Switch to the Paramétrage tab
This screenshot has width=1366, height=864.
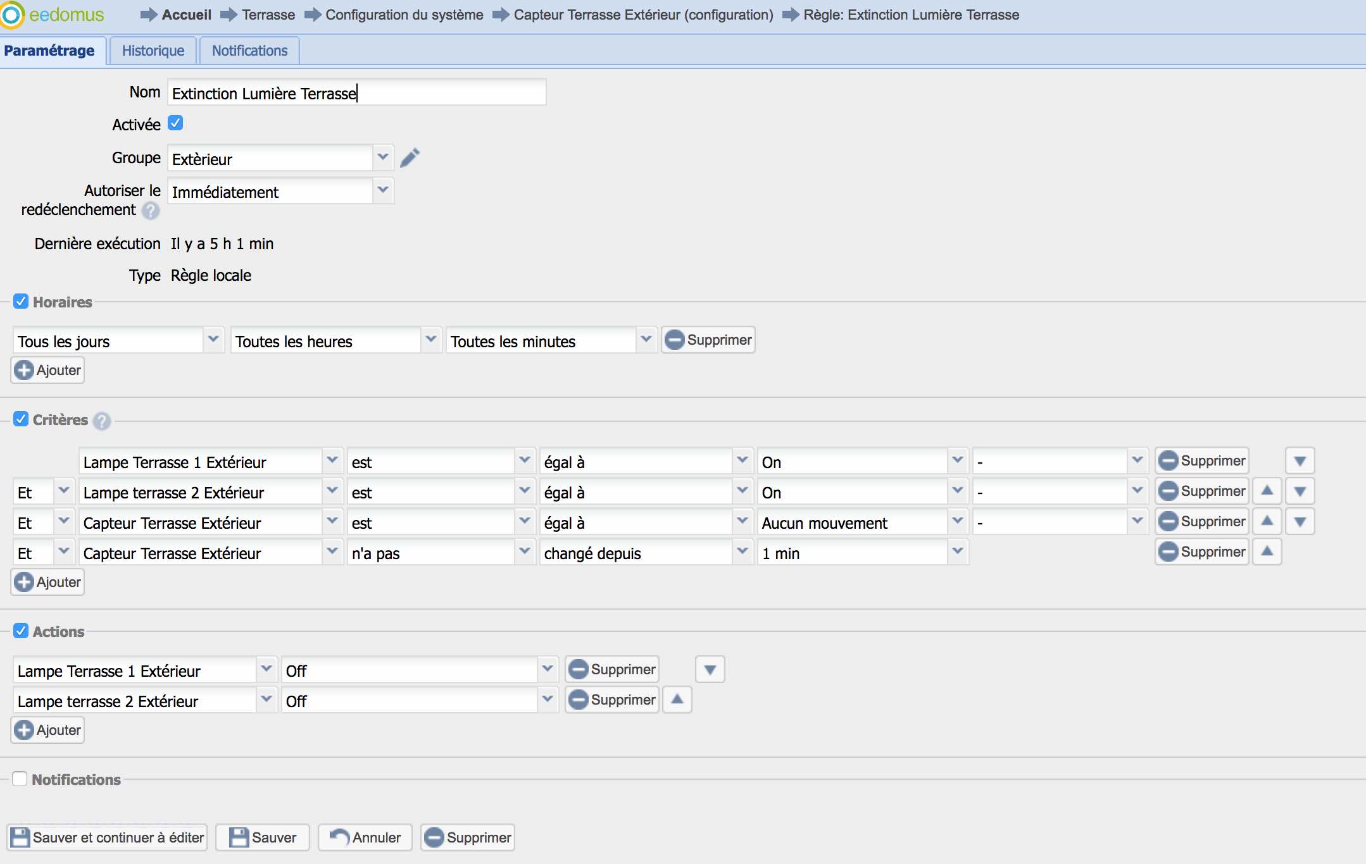49,51
